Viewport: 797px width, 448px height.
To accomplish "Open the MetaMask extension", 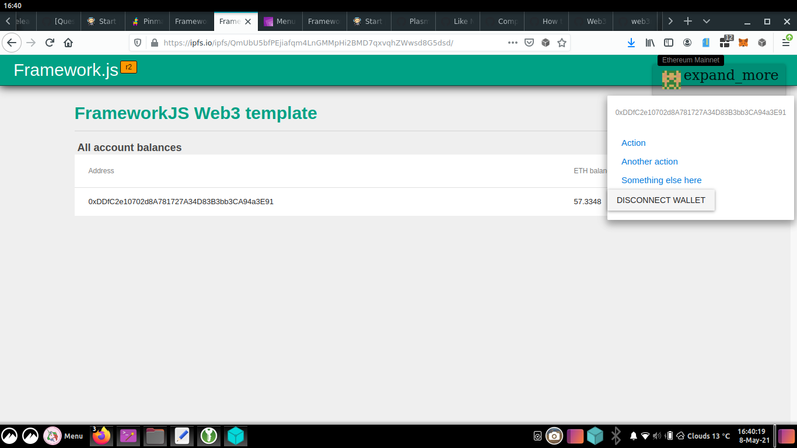I will (742, 42).
